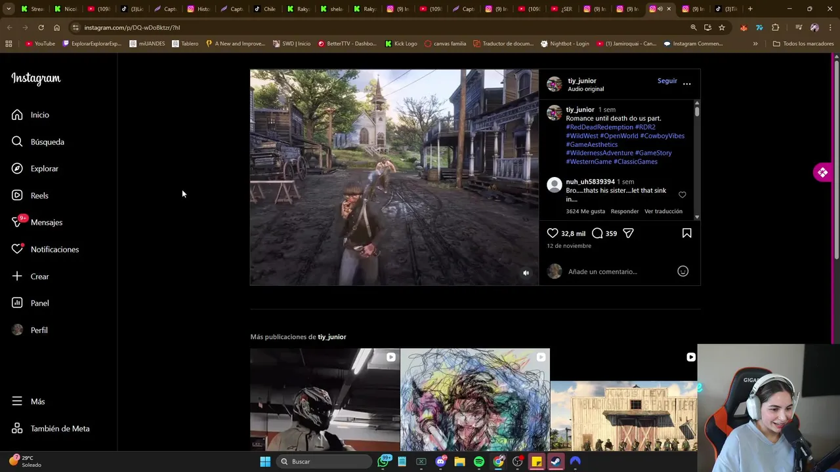Open File Explorer from the taskbar
Viewport: 840px width, 472px height.
459,462
